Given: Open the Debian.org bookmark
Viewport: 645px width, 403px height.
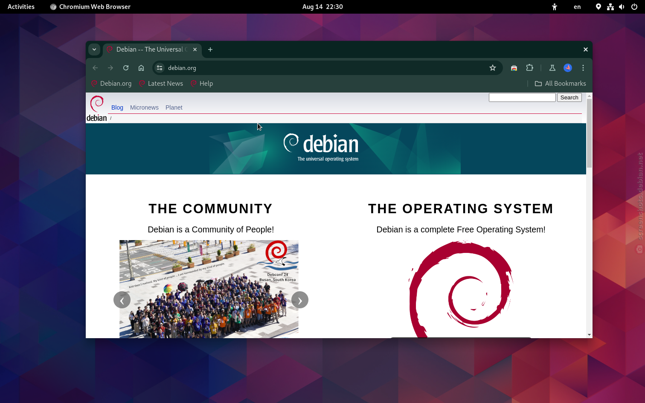Looking at the screenshot, I should [111, 84].
